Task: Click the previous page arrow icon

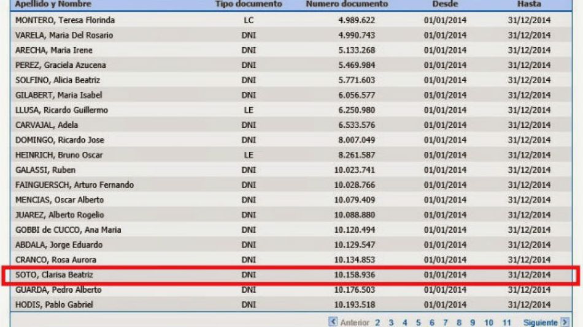Action: coord(333,321)
